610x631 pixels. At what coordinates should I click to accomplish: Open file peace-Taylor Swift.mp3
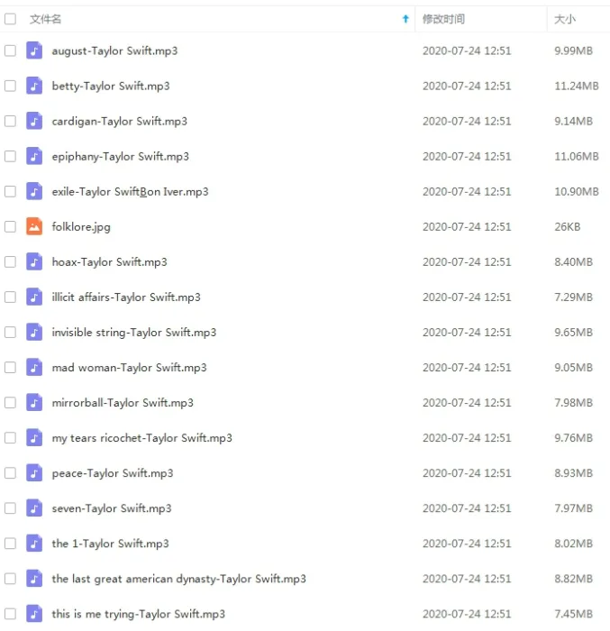[x=113, y=473]
